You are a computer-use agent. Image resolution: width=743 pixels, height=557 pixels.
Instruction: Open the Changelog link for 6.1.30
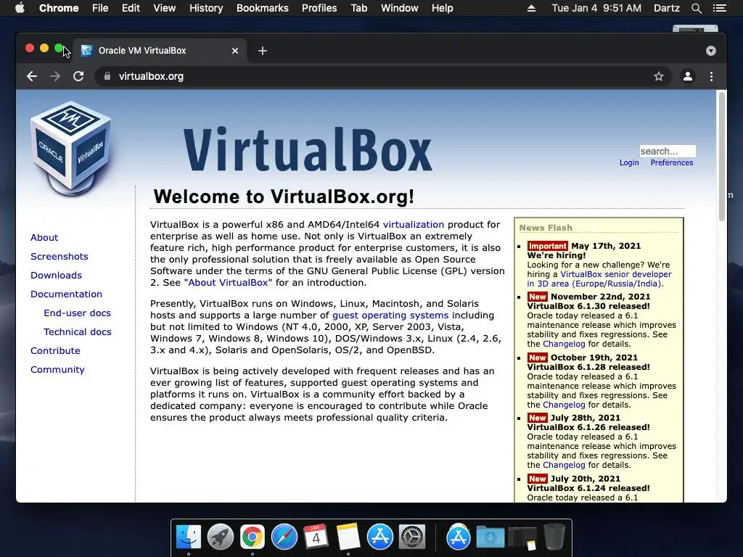564,344
